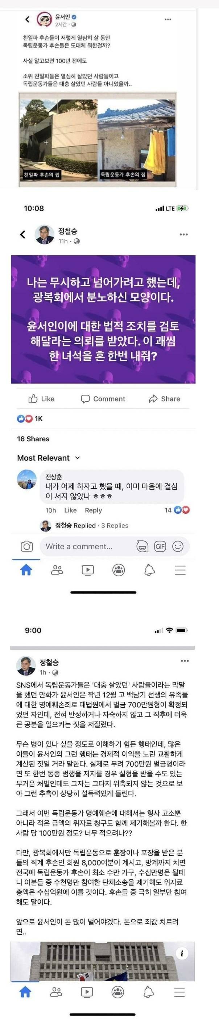
Task: Open the Comment bubble under the purple post
Action: click(103, 399)
